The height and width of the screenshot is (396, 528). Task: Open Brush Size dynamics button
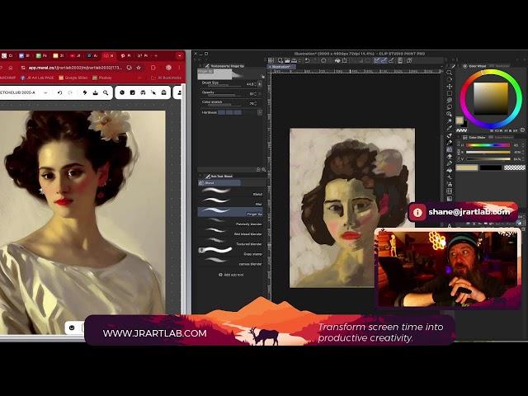[260, 84]
